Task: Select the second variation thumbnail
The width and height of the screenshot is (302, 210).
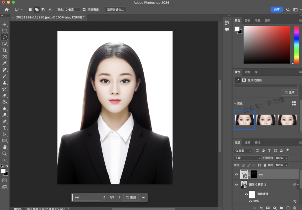Action: coord(266,120)
